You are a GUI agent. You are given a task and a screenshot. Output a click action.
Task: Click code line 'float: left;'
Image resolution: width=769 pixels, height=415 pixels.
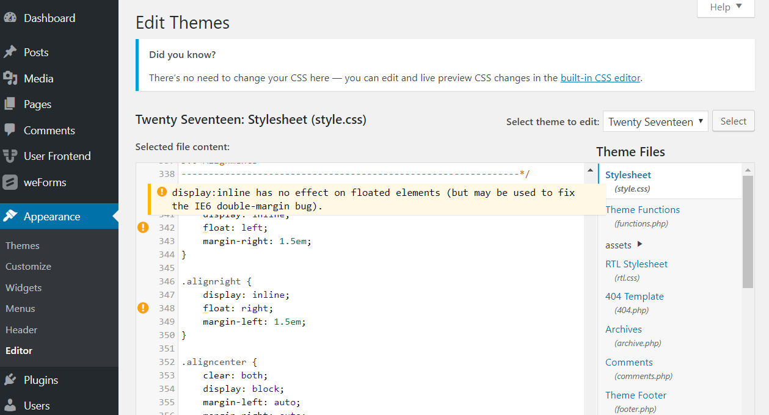(235, 228)
